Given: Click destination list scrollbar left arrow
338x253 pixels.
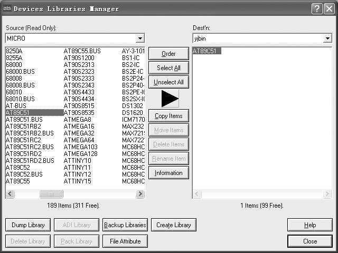Looking at the screenshot, I should pos(196,194).
